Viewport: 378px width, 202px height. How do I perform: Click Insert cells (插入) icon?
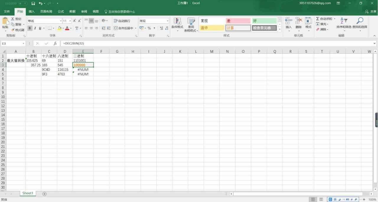pos(289,21)
